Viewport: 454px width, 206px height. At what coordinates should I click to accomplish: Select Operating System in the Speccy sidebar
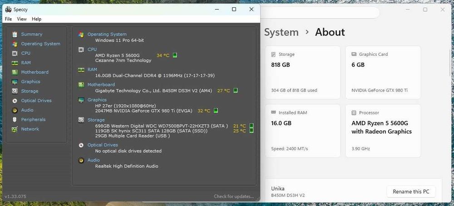pos(40,44)
